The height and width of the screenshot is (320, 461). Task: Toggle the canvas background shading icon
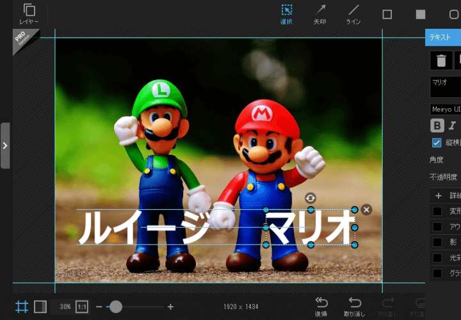coord(40,307)
